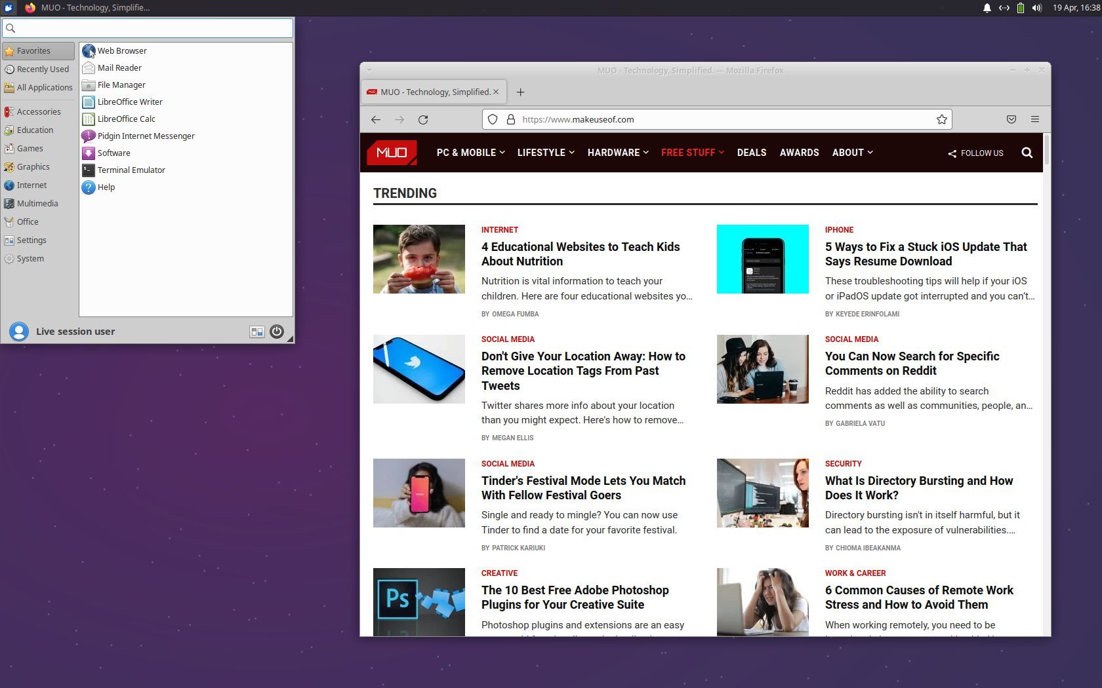Click the Photoshop plugins article thumbnail
1102x688 pixels.
418,602
